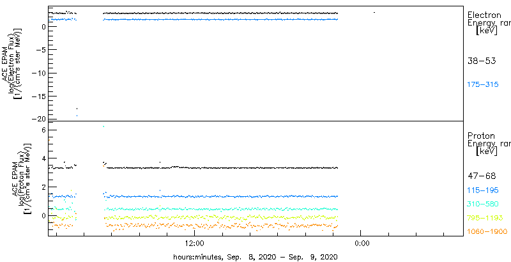Click the -5 tick label on the electron axis
The width and height of the screenshot is (511, 262).
[x=42, y=50]
